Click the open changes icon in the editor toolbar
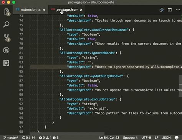 (x=162, y=10)
